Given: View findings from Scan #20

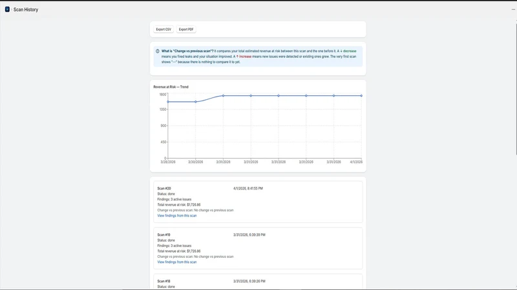Looking at the screenshot, I should [x=176, y=216].
